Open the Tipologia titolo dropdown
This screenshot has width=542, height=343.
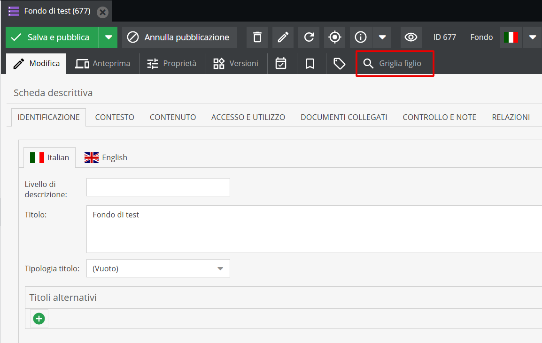coord(158,268)
